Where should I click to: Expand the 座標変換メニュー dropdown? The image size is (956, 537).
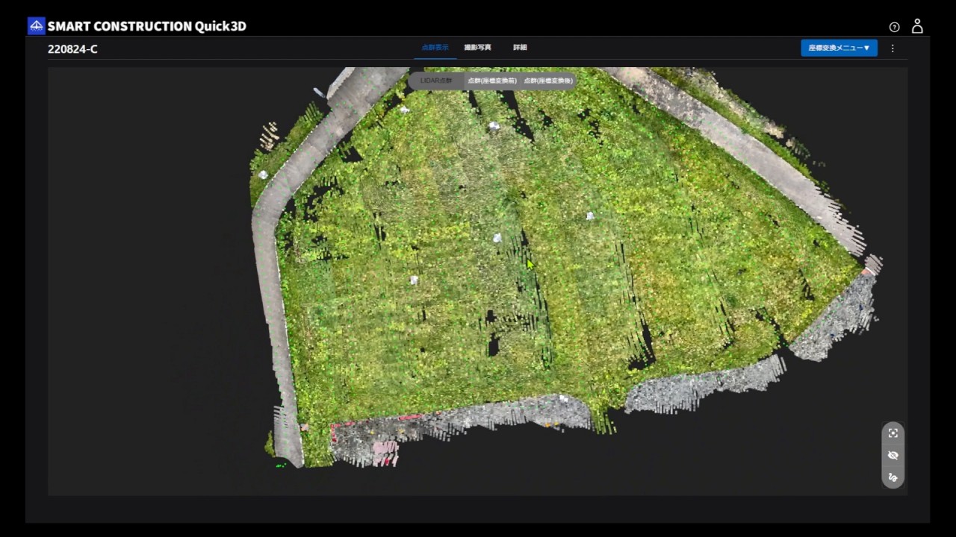click(x=839, y=48)
